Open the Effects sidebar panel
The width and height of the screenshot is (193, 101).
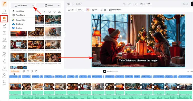click(x=4, y=75)
